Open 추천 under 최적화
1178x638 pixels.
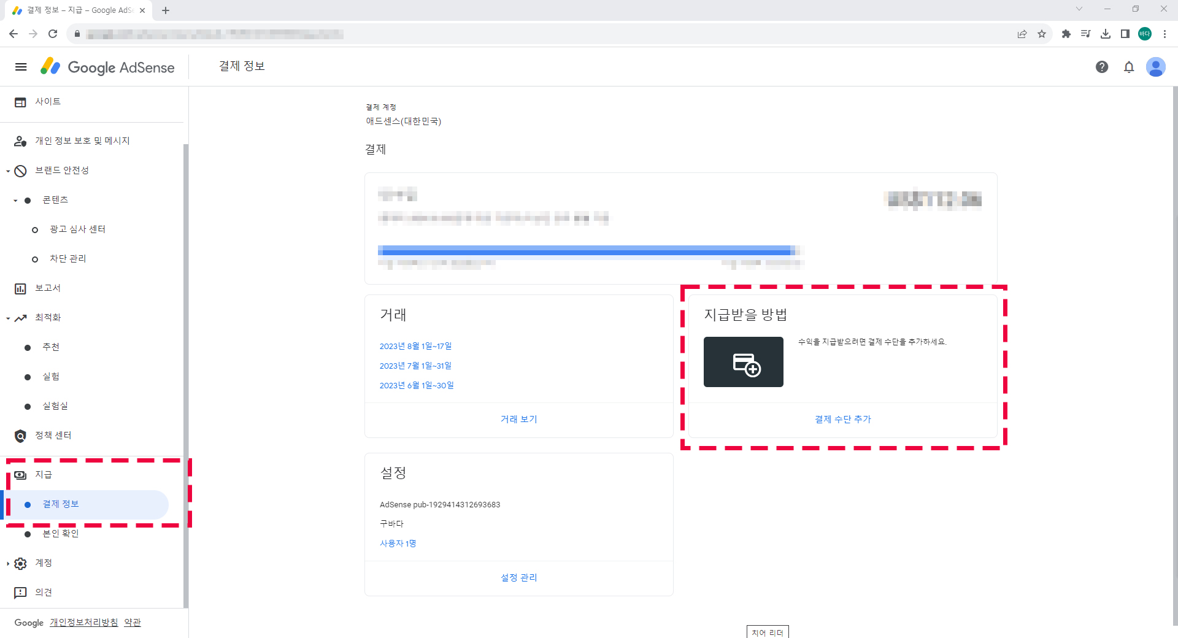tap(51, 347)
